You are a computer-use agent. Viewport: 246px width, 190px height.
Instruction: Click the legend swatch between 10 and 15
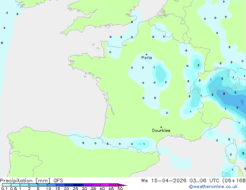click(x=52, y=185)
